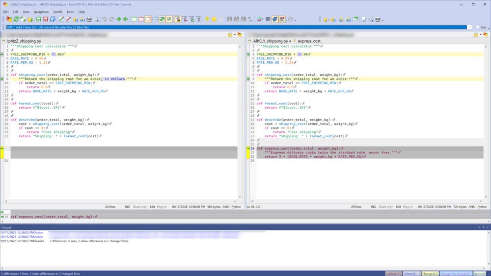Click the green left arrow copy icon

[x=126, y=20]
